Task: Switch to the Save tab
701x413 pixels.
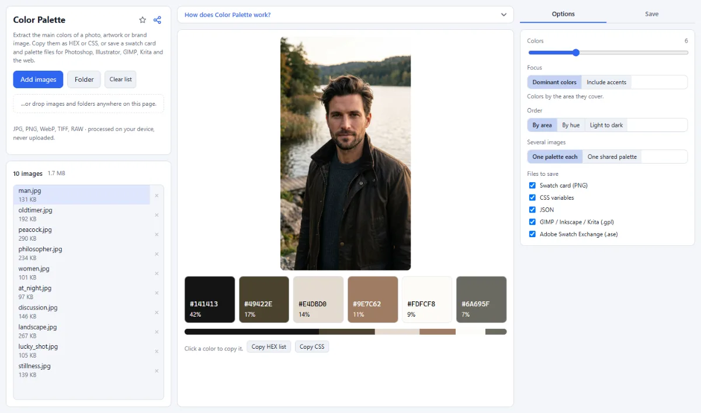Action: pyautogui.click(x=652, y=14)
